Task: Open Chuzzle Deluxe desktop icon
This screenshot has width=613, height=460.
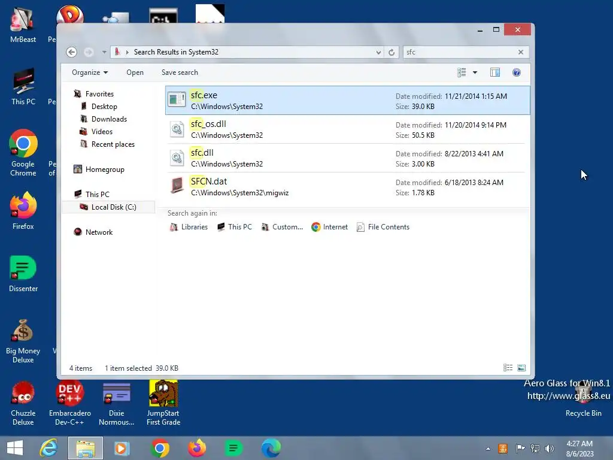Action: 23,403
